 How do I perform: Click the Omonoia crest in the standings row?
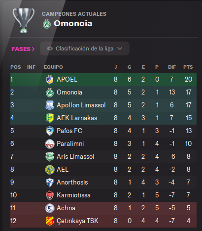[50, 92]
